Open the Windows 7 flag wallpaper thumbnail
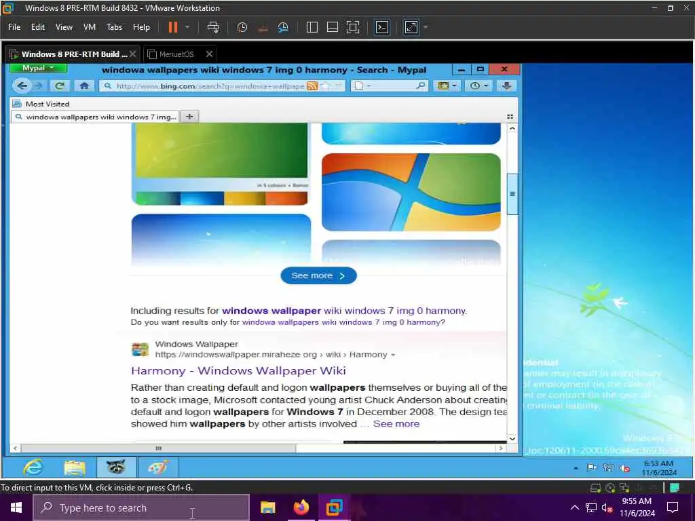Image resolution: width=695 pixels, height=521 pixels. click(x=411, y=192)
